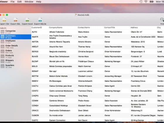The width and height of the screenshot is (164, 123).
Task: Select the Shippers table name
Action: pos(9,60)
